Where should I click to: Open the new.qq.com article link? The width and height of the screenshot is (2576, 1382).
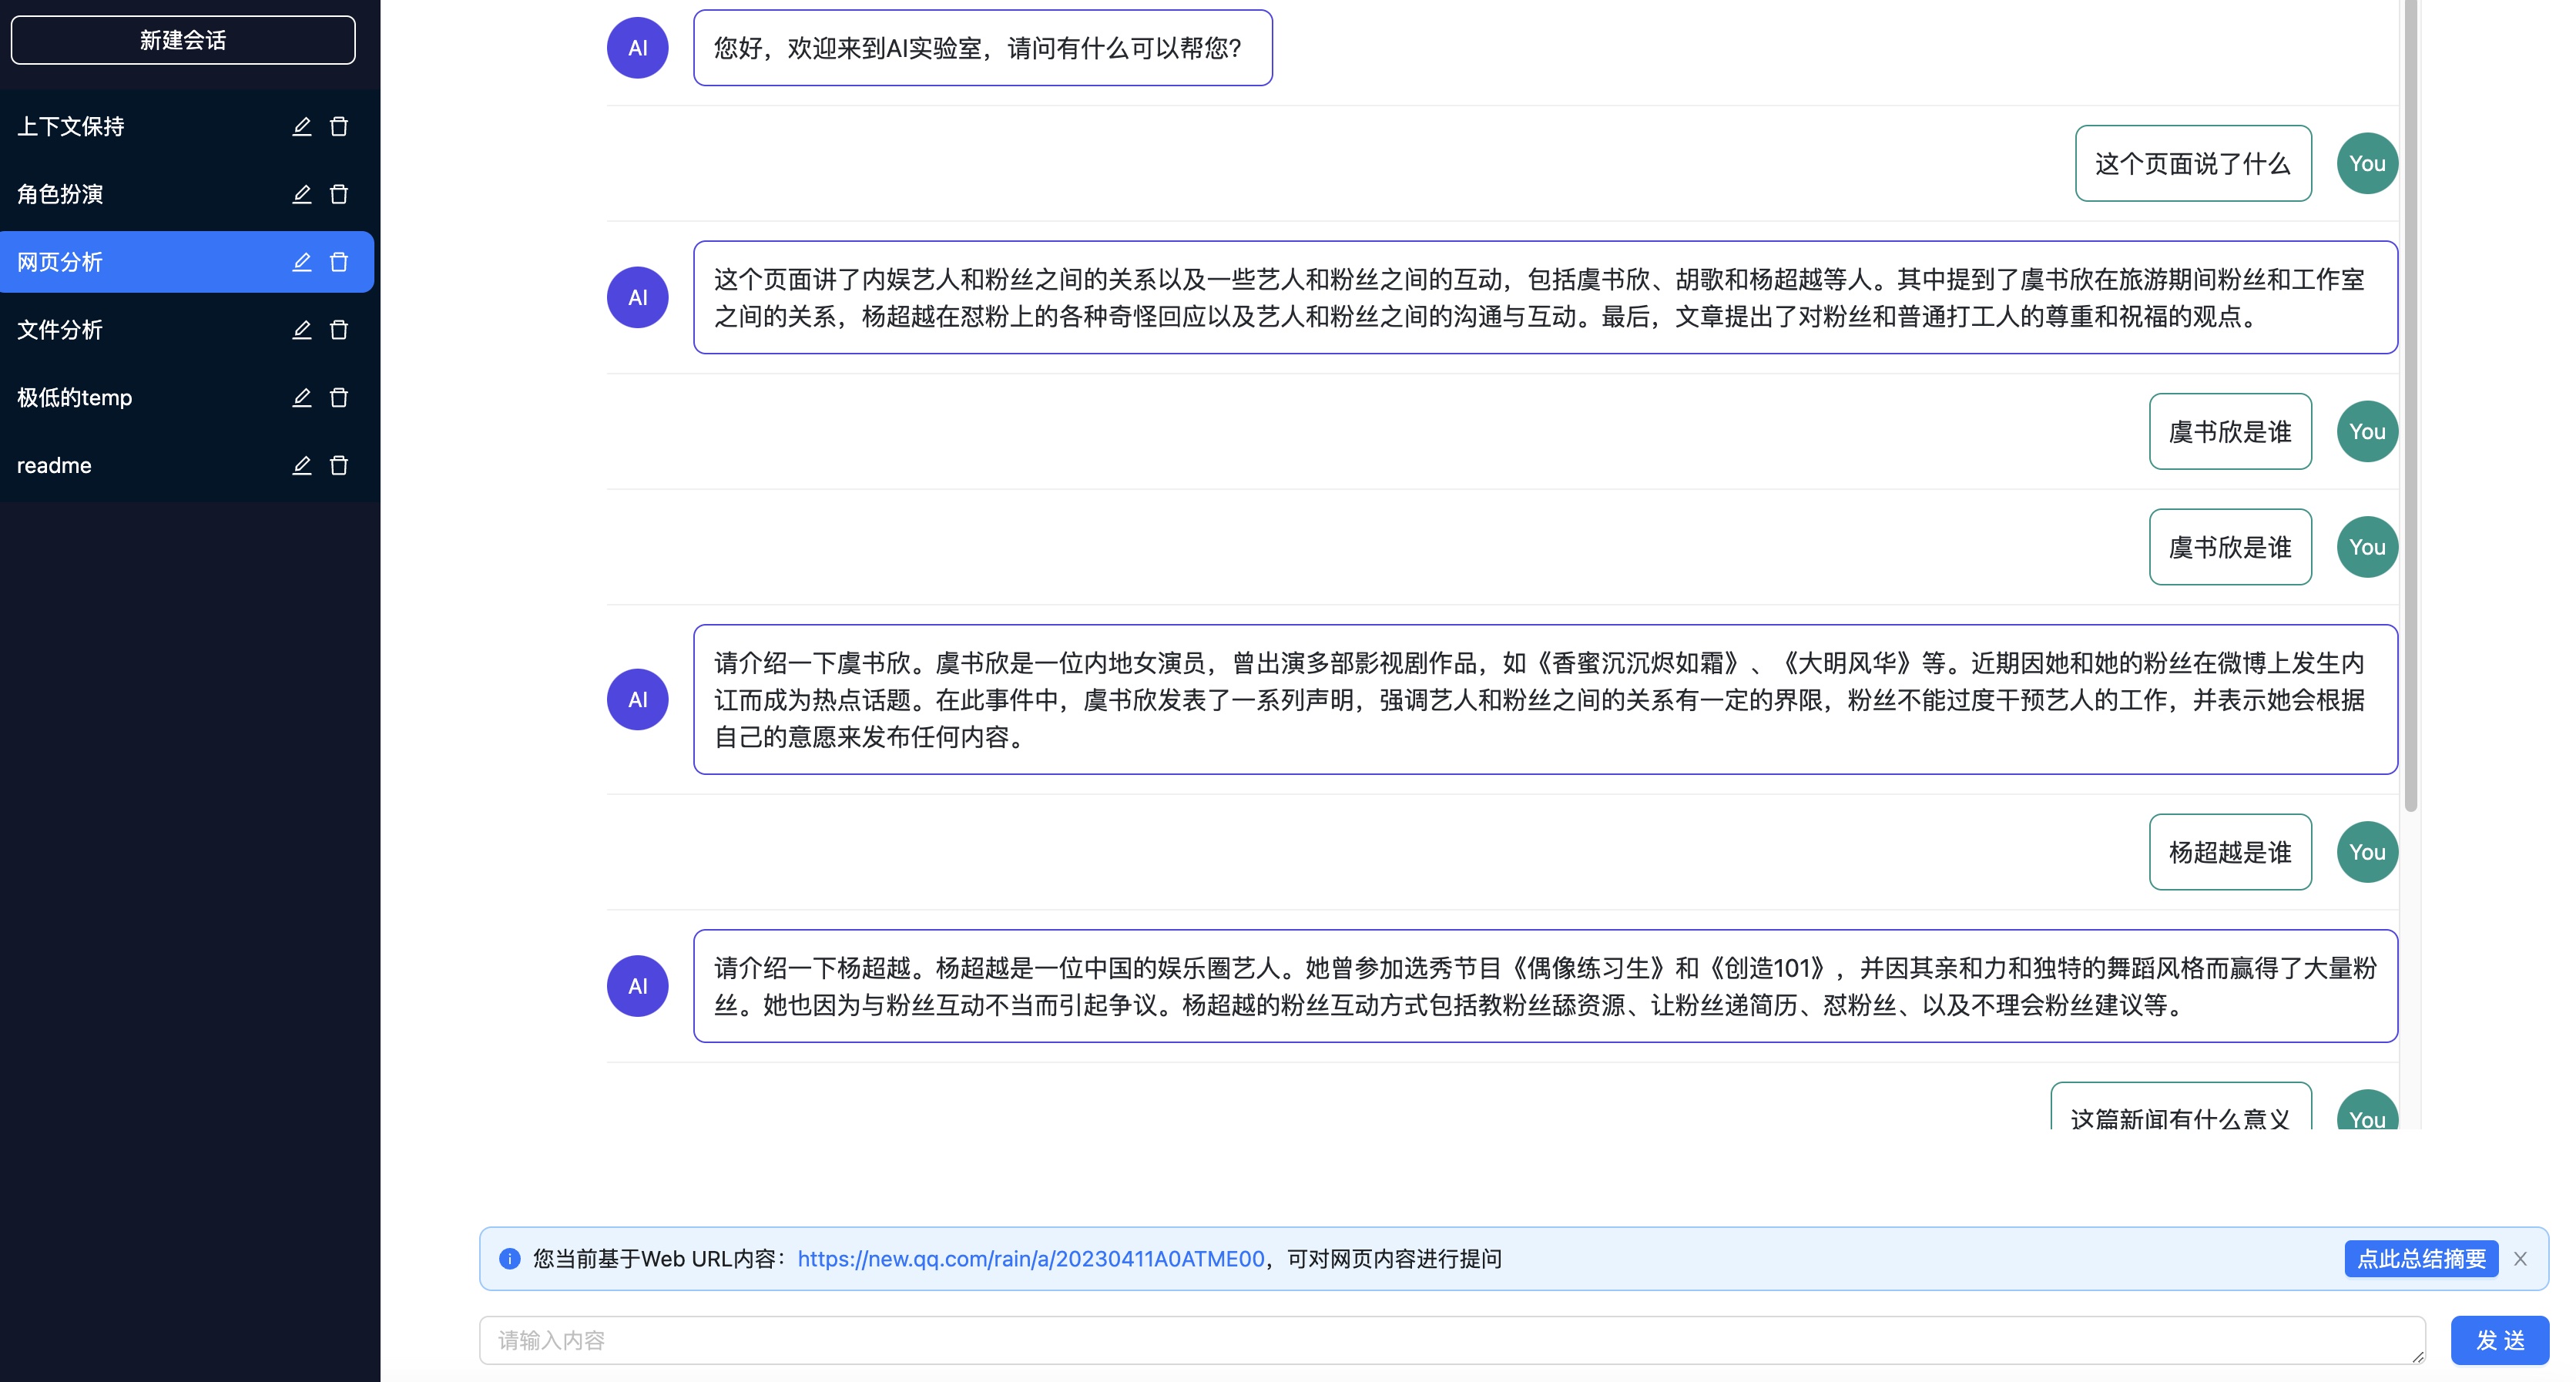(1031, 1259)
